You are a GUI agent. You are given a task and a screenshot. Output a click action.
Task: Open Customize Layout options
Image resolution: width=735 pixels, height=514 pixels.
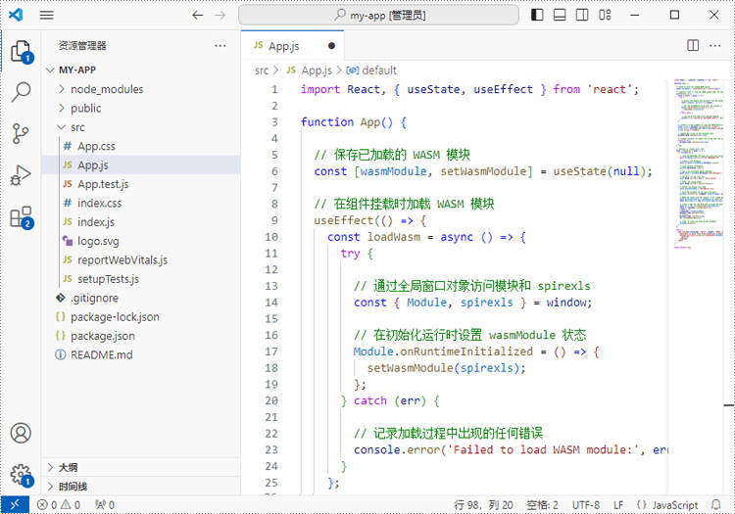point(605,15)
